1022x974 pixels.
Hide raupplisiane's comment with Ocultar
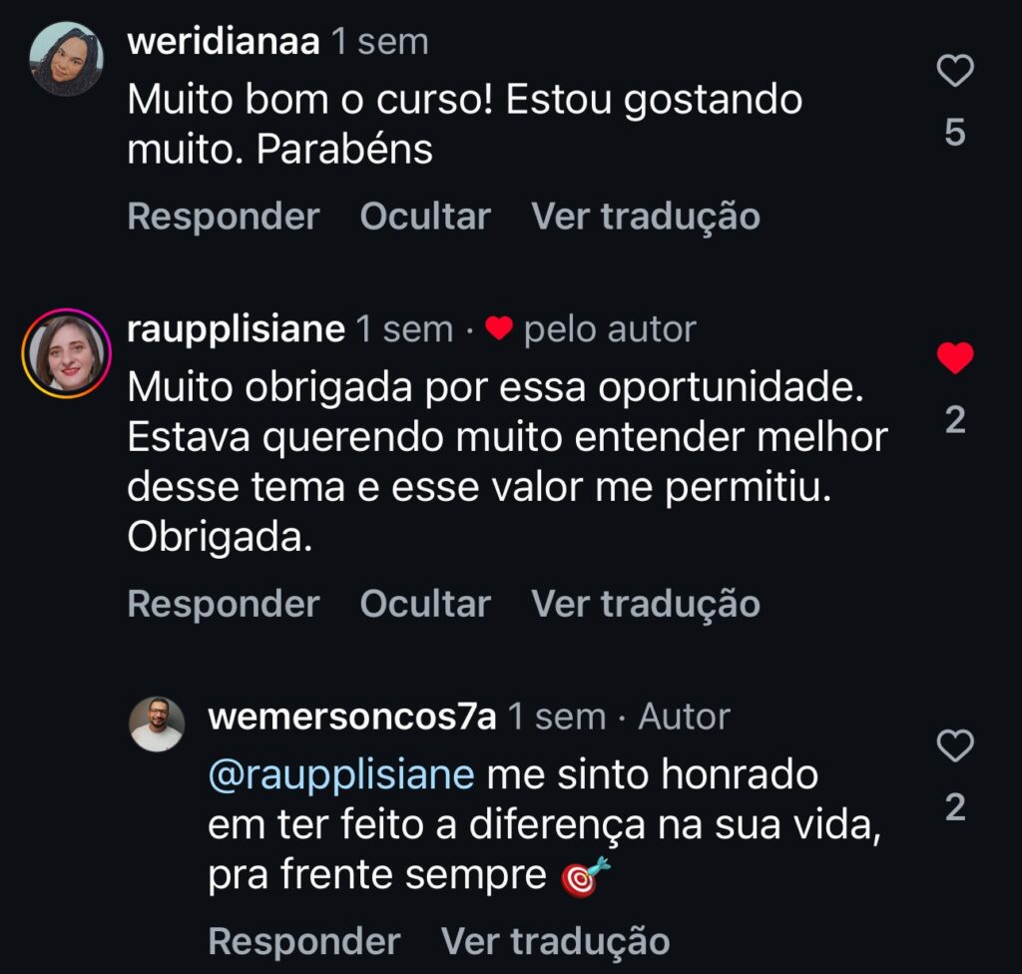tap(425, 604)
